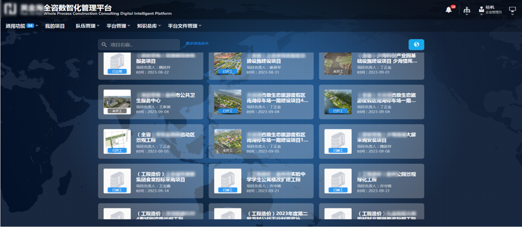This screenshot has width=522, height=227.
Task: Open building icon of 大屏采购安装项目 card
Action: (x=338, y=142)
